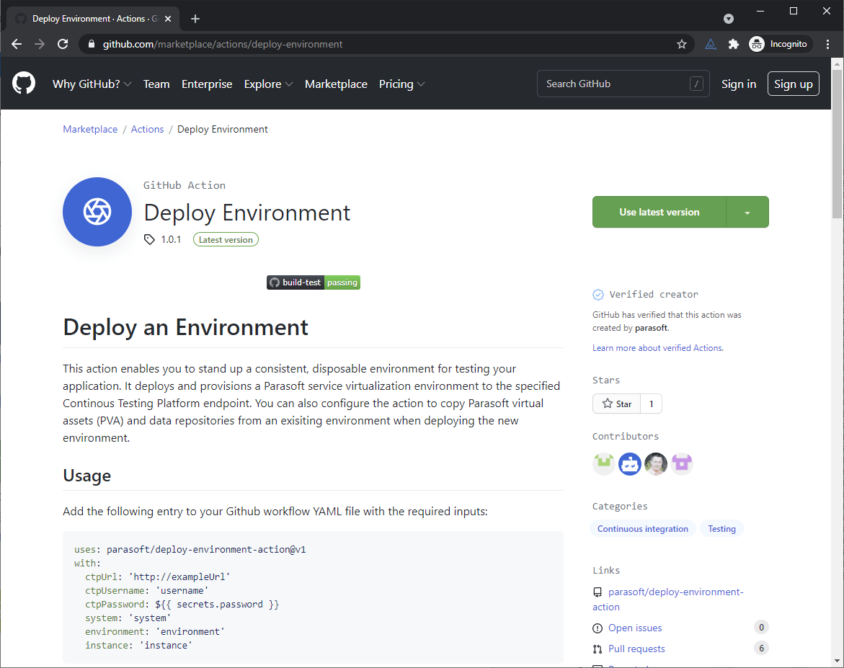Bookmark page with the star icon
The width and height of the screenshot is (844, 668).
(682, 44)
